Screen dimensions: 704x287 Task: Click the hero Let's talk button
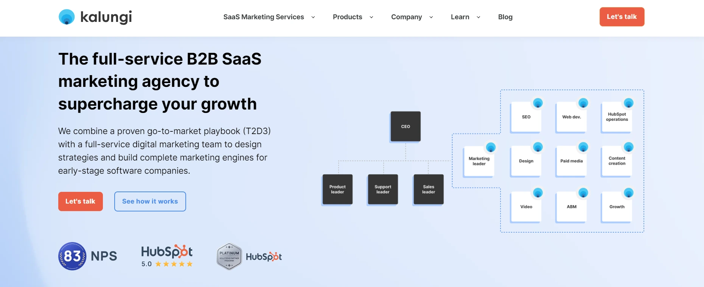point(81,201)
